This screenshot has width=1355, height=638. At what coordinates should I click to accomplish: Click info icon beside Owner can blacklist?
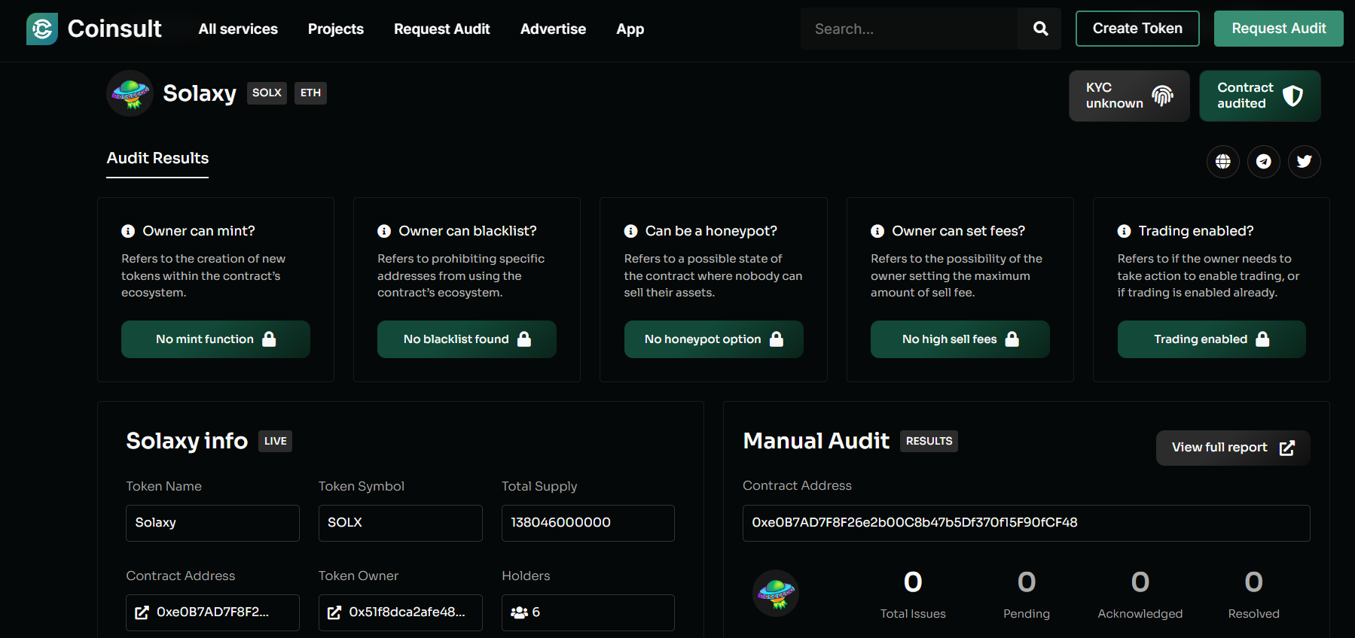384,231
